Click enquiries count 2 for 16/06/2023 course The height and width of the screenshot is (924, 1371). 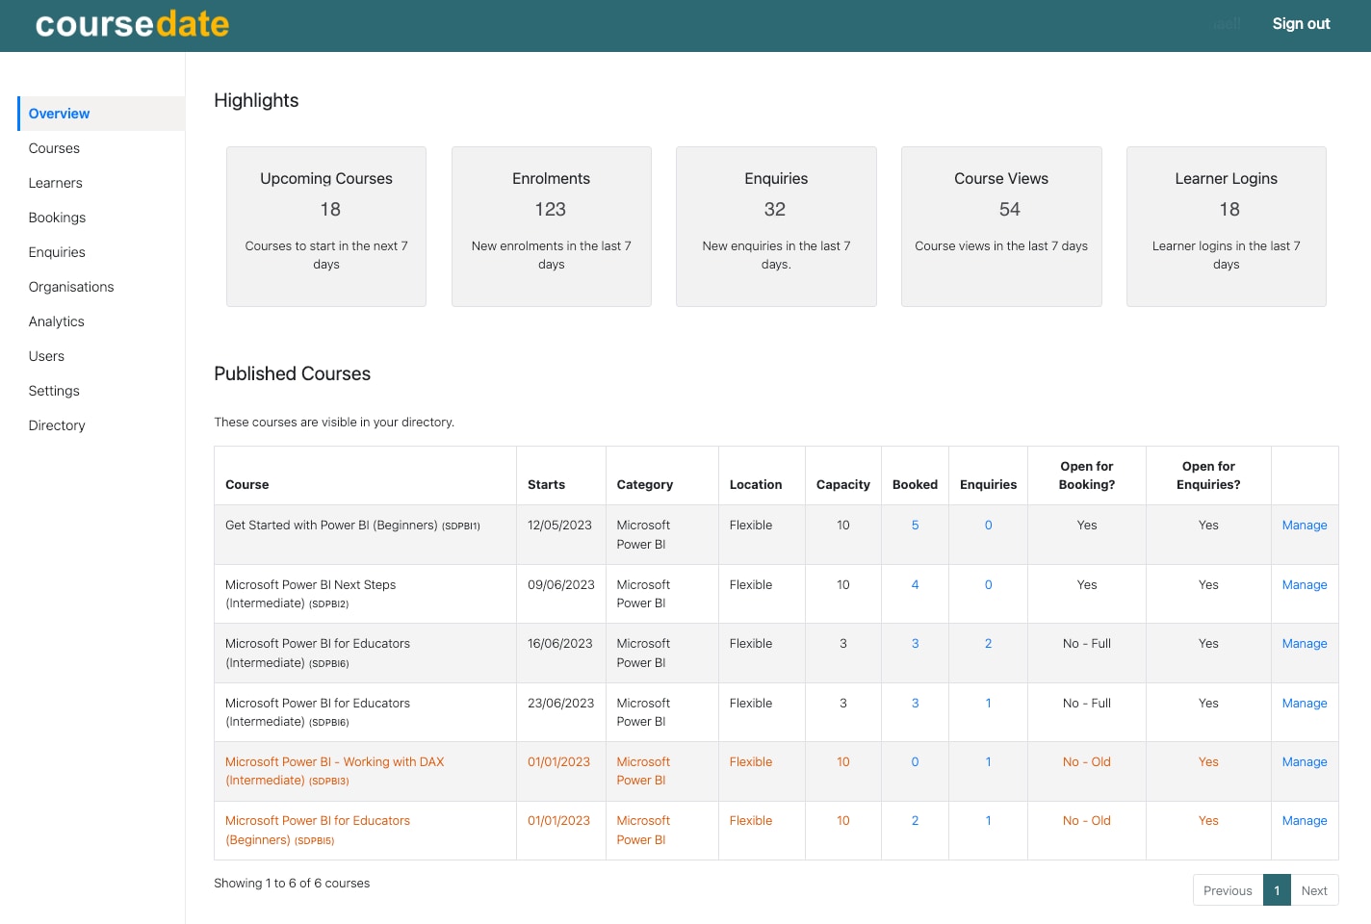click(988, 644)
